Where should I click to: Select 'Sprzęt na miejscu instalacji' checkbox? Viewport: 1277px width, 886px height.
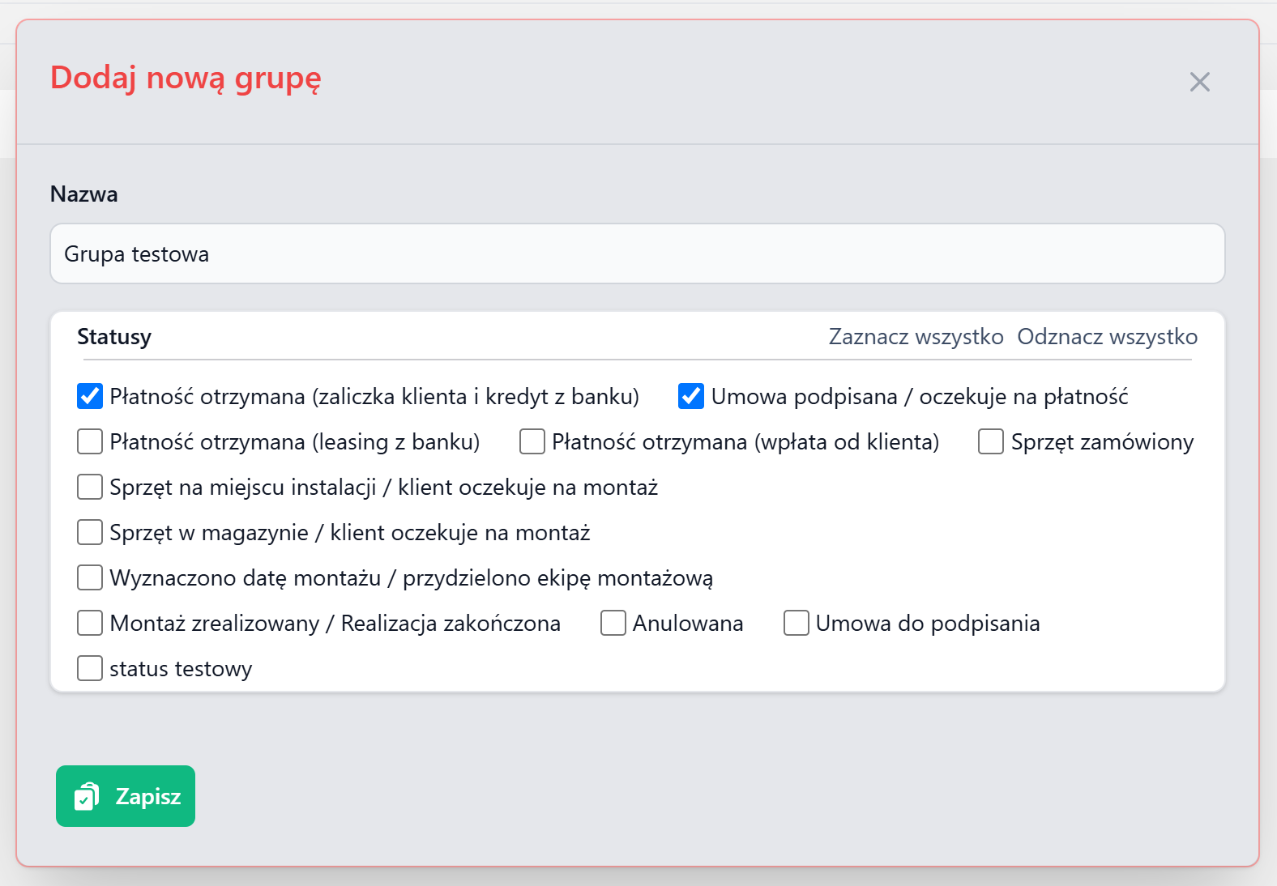pyautogui.click(x=90, y=488)
